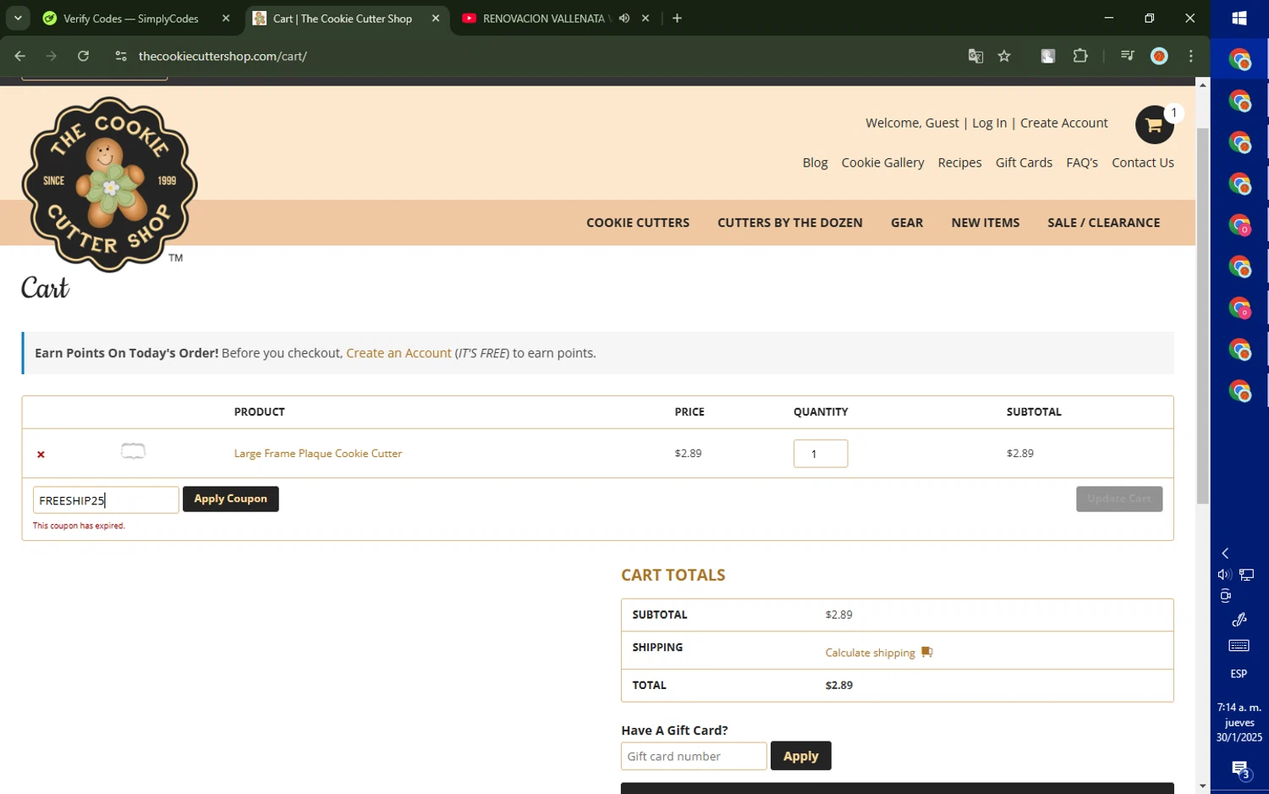The image size is (1269, 794).
Task: Open the notification center icon
Action: coord(1239,769)
